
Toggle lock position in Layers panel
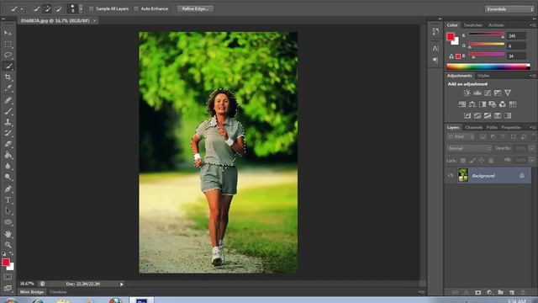point(482,161)
